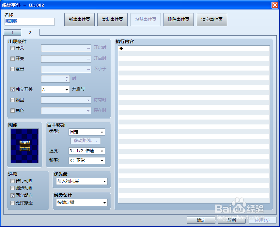
Task: Enable the 变量 condition checkbox
Action: point(12,69)
